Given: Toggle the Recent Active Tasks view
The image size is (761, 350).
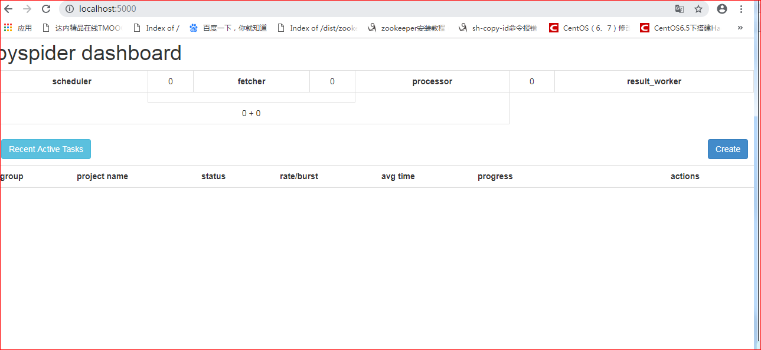Looking at the screenshot, I should [x=45, y=149].
